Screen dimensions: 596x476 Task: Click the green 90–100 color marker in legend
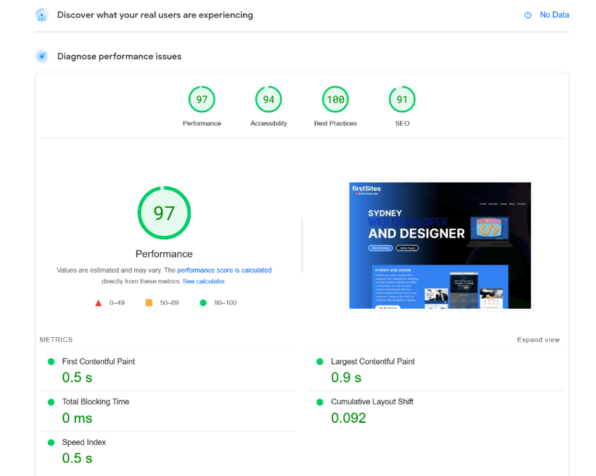click(x=203, y=302)
